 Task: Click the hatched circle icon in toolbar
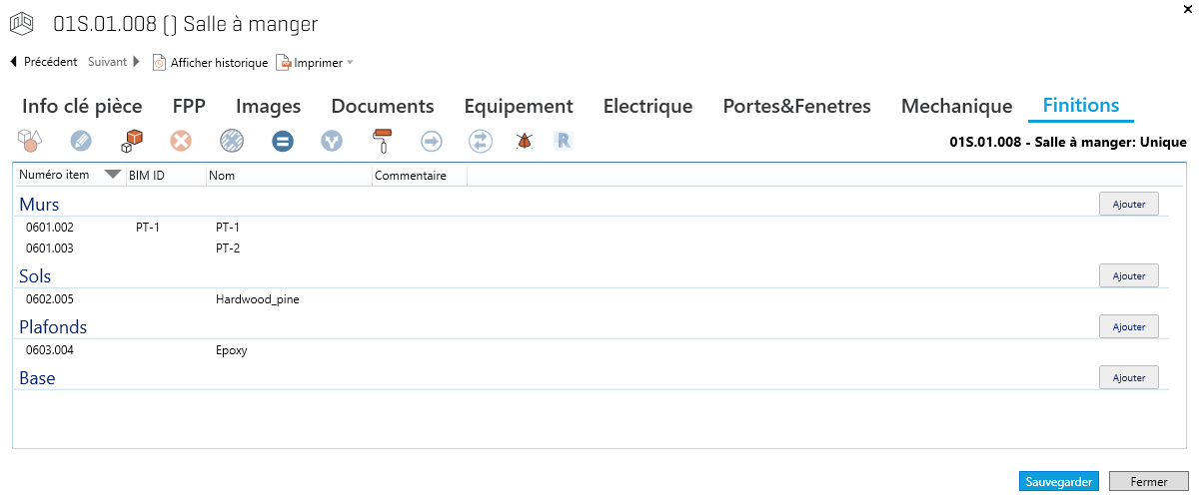pos(232,141)
